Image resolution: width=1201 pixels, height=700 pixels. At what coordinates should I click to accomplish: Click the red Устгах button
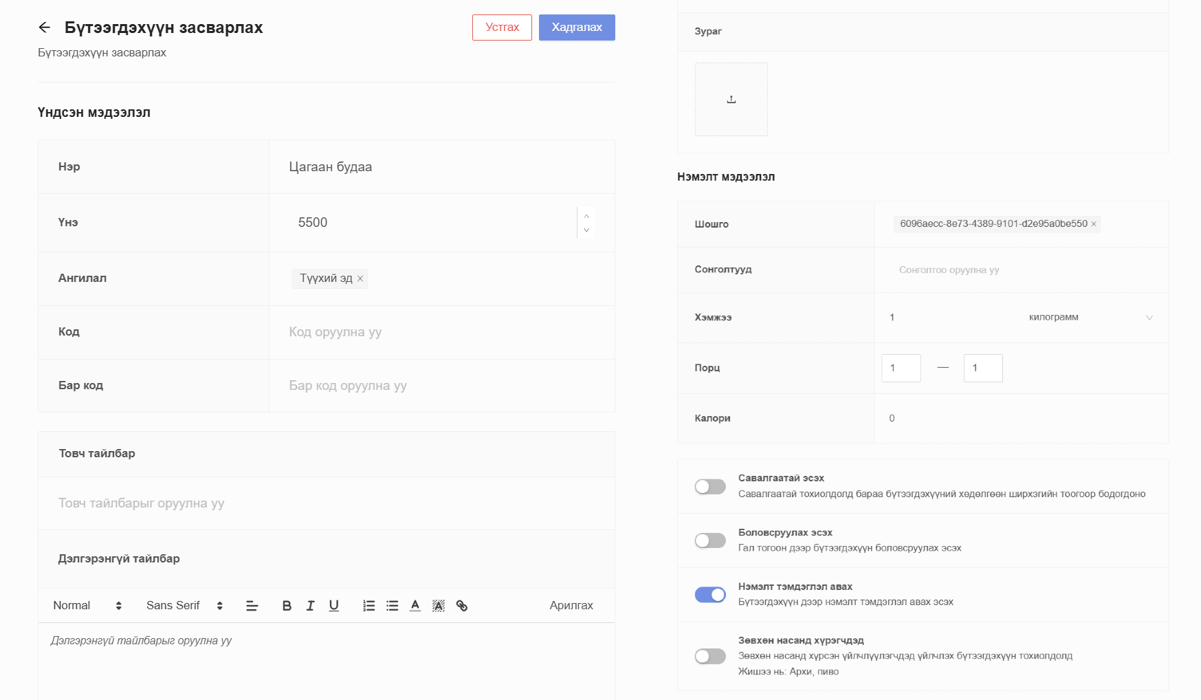502,28
